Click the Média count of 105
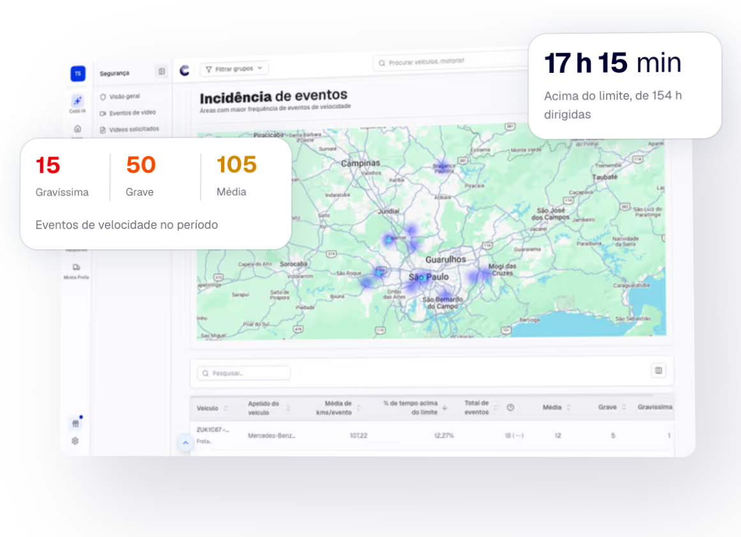The image size is (741, 537). click(x=236, y=165)
